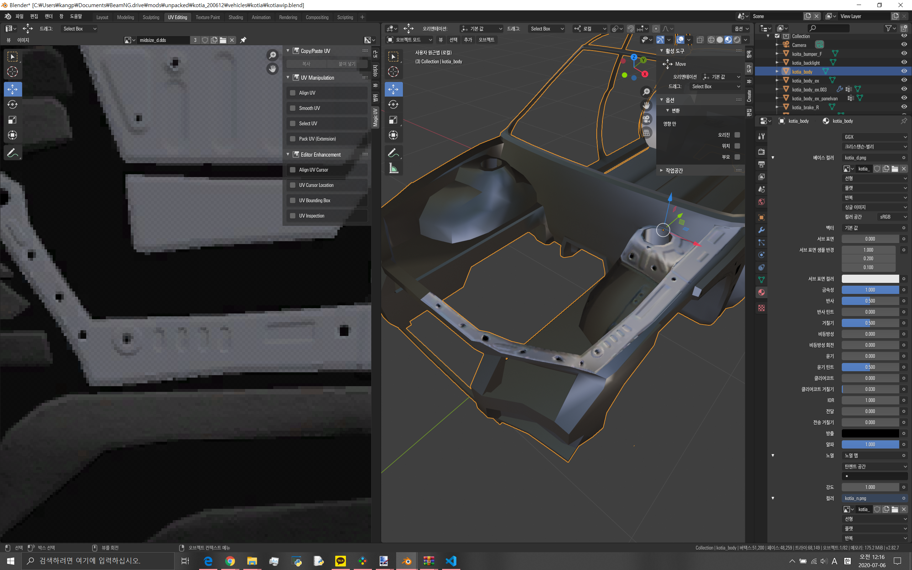The height and width of the screenshot is (570, 912).
Task: Open the Render properties tab
Action: (x=761, y=151)
